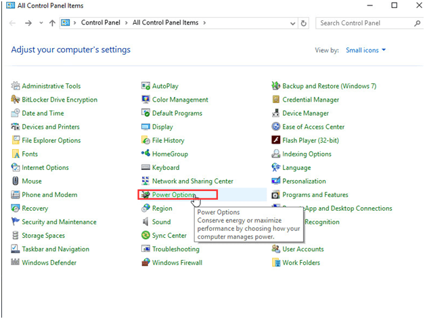This screenshot has height=319, width=425.
Task: Open the Windows Defender icon
Action: coord(16,263)
